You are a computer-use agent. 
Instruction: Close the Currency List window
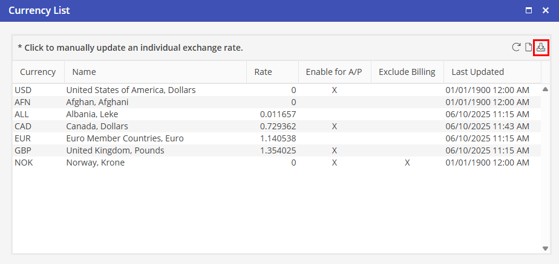coord(546,10)
